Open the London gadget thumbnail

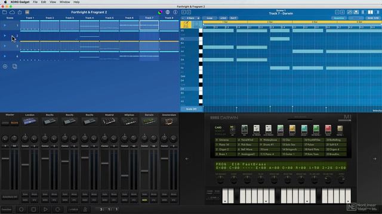coord(30,121)
